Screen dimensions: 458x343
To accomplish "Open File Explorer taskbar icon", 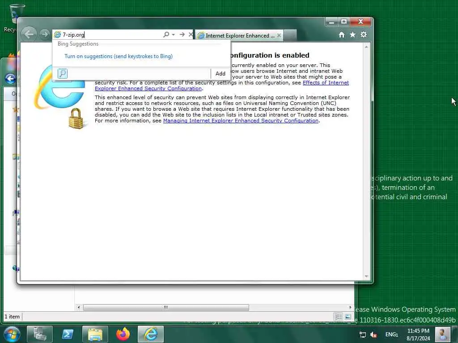I will [95, 334].
